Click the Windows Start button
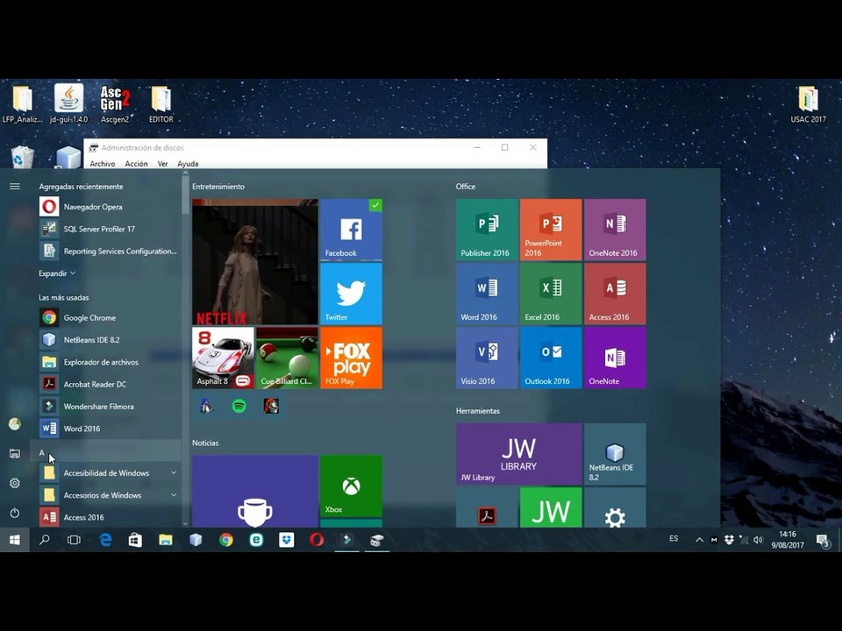Screen dimensions: 842x631 pos(15,541)
